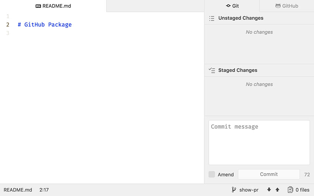Screen dimensions: 314x196
Task: Click the git branch icon in status bar
Action: [x=234, y=190]
